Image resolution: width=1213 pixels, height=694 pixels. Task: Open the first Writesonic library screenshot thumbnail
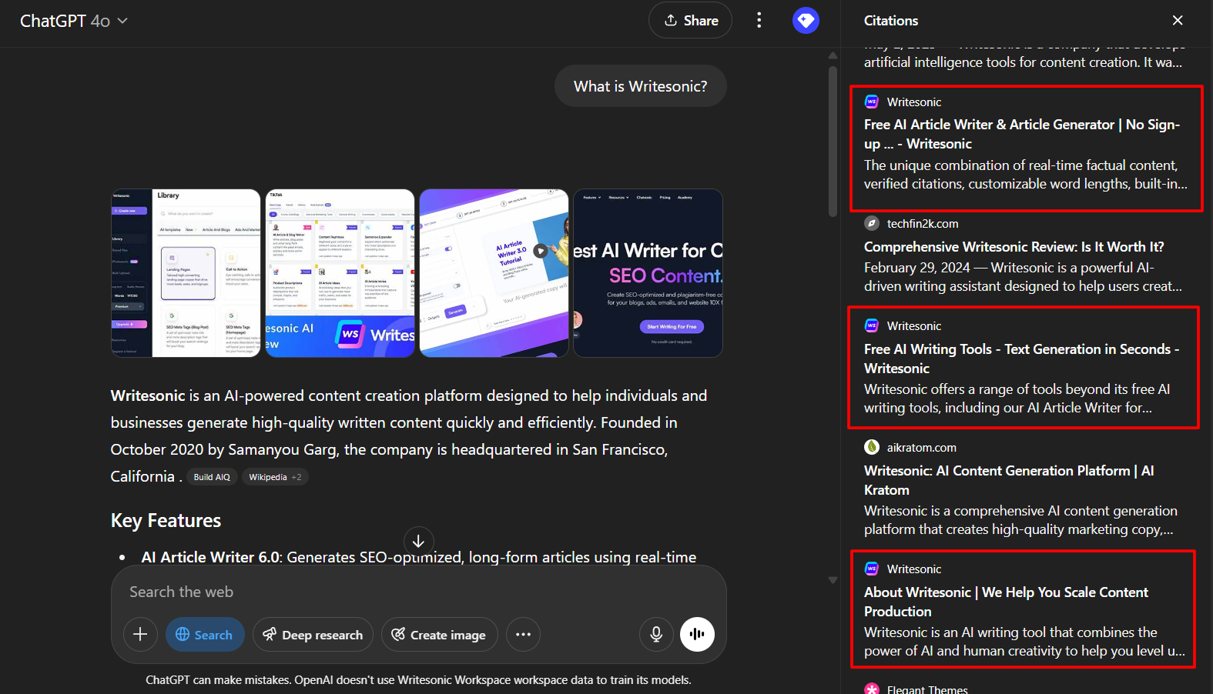(186, 273)
